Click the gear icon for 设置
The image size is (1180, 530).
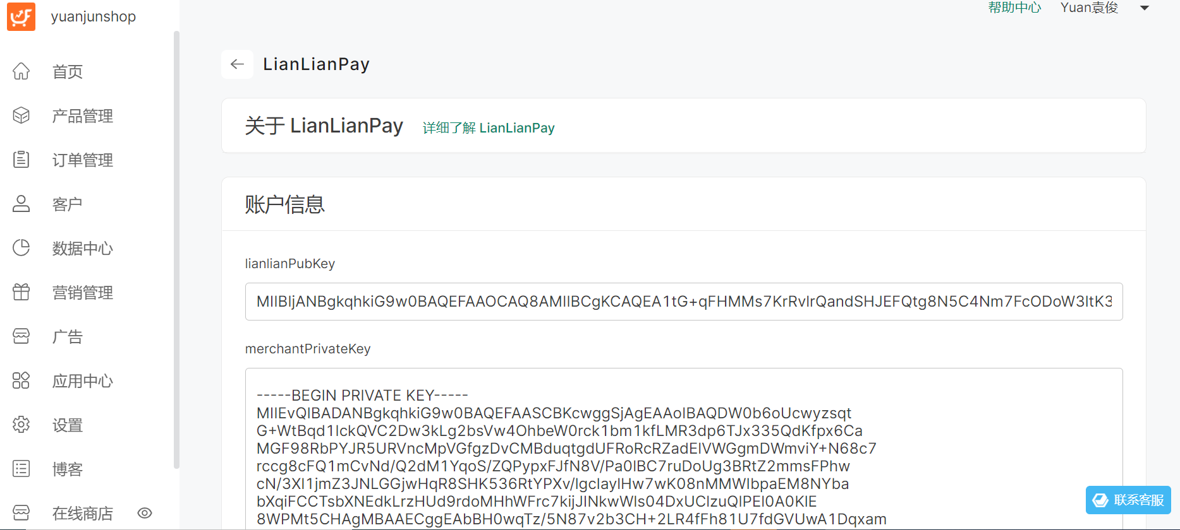pyautogui.click(x=21, y=425)
